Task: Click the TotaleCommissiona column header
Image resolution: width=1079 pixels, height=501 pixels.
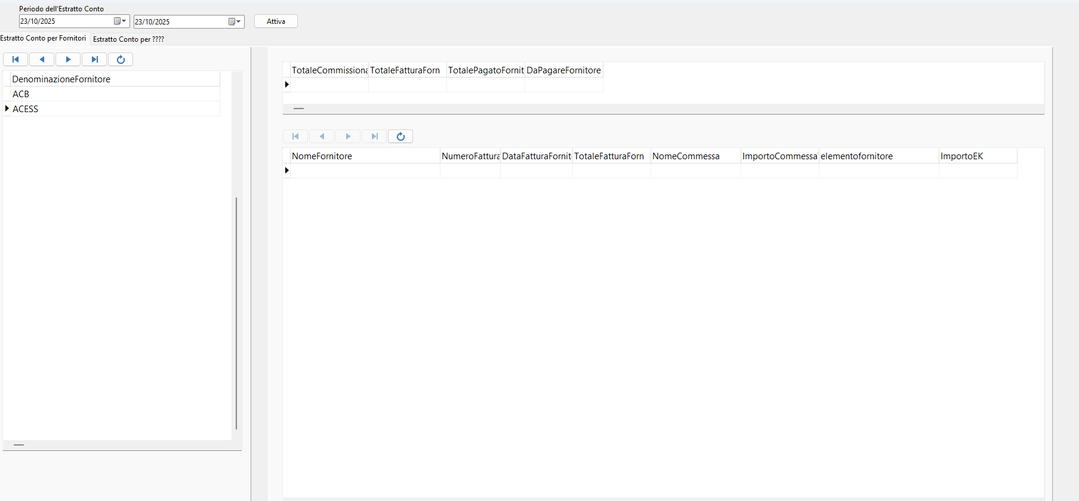Action: 329,70
